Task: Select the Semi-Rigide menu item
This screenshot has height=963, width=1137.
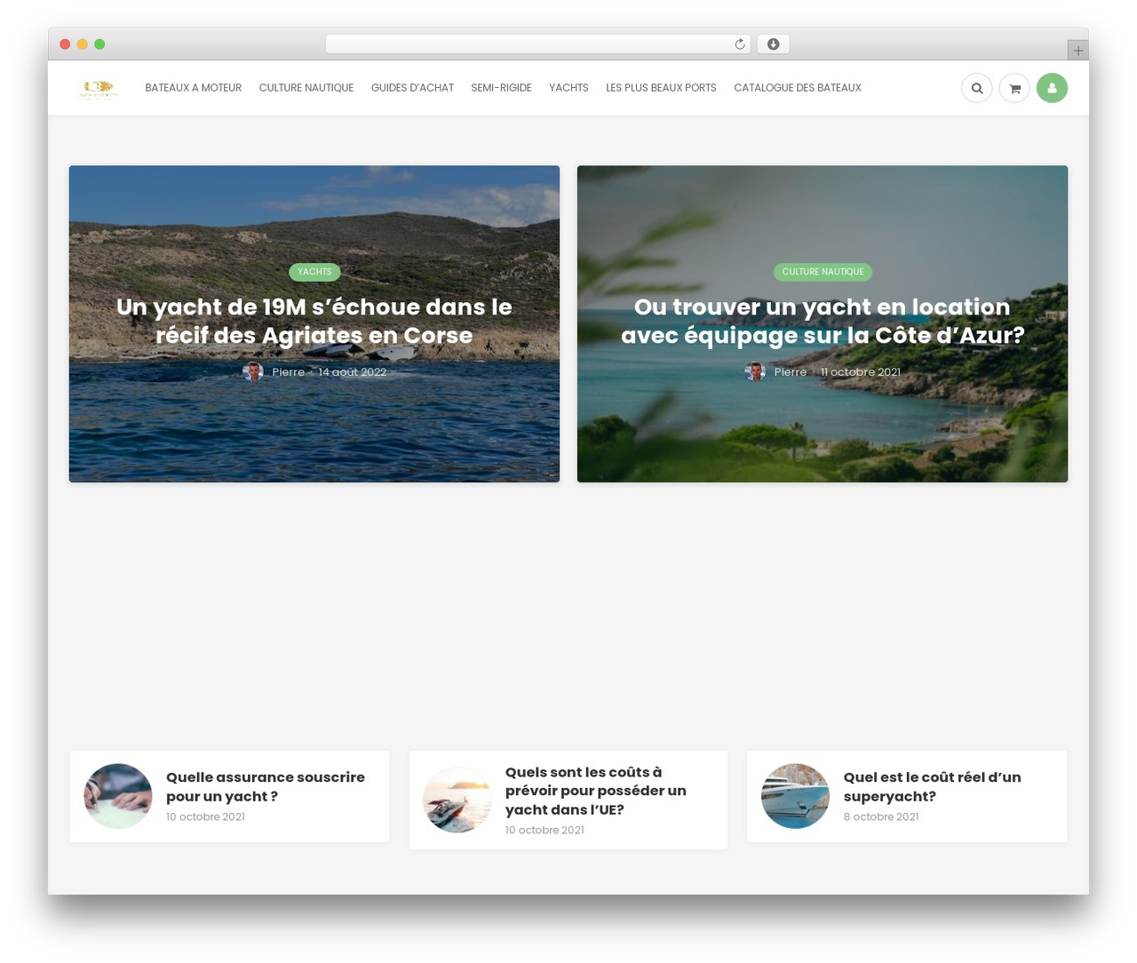Action: pyautogui.click(x=501, y=88)
